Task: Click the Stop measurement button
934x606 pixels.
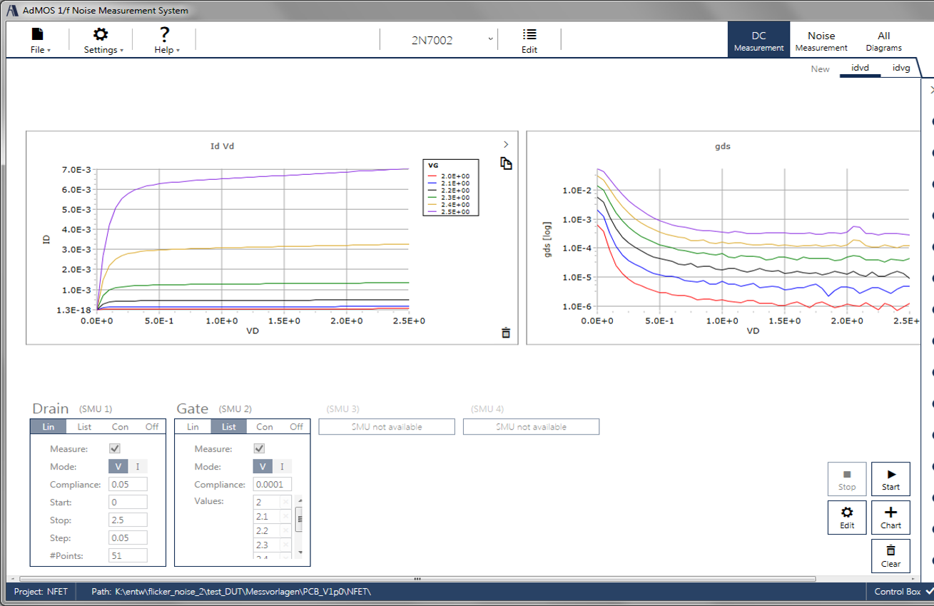Action: [847, 479]
